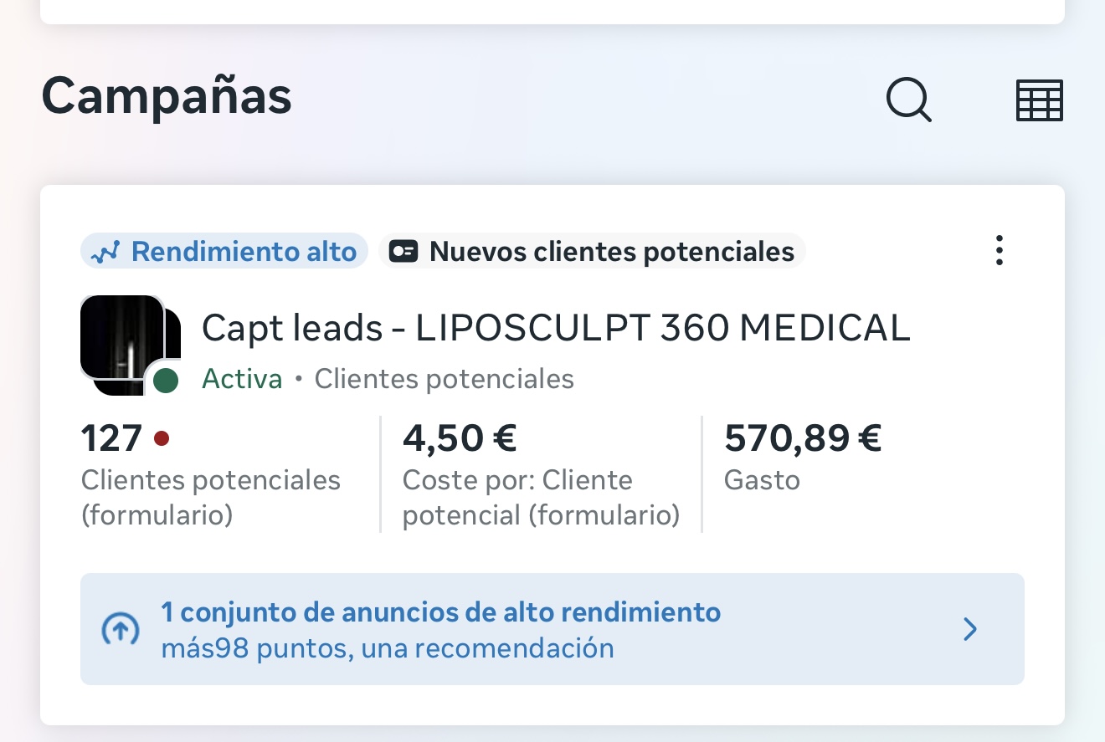Click the 570,89 € Gasto metric
Screen dimensions: 1105x742
tap(803, 457)
